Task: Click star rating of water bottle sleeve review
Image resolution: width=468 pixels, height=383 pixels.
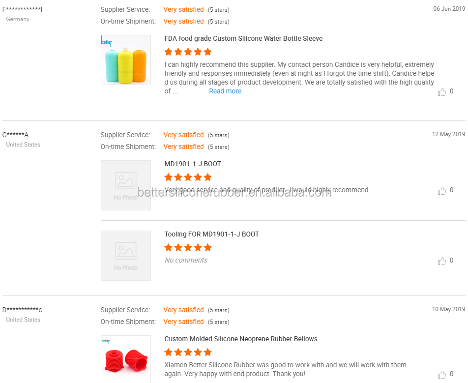Action: [x=188, y=52]
